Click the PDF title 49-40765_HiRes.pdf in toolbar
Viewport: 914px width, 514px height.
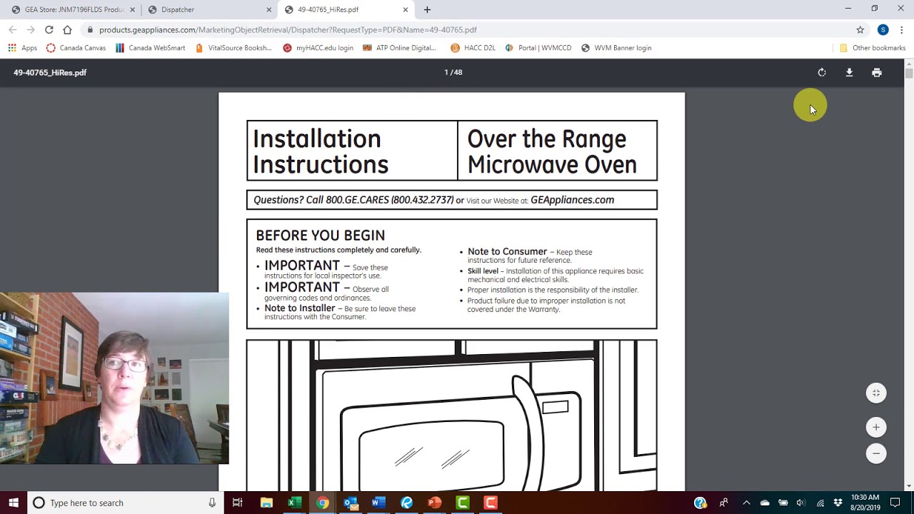point(50,72)
